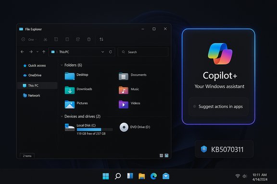Screen dimensions: 277x184
Task: Open taskbar Search magnifier
Action: point(118,176)
